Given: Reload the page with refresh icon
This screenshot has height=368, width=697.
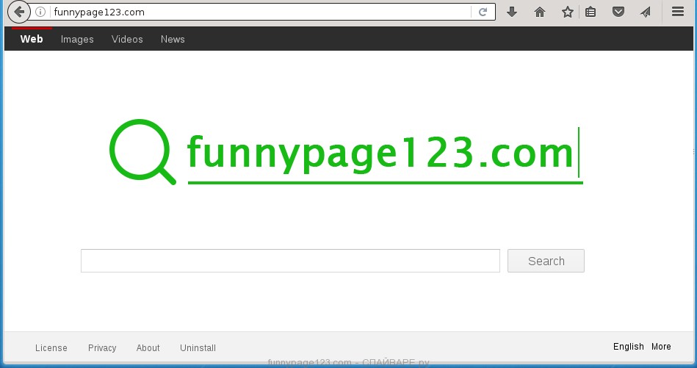Looking at the screenshot, I should (x=483, y=12).
